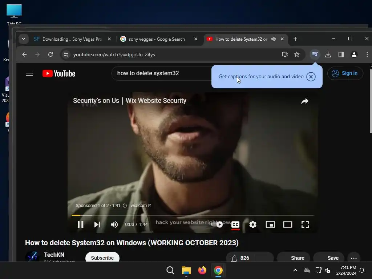Click the Share button below video

click(294, 258)
